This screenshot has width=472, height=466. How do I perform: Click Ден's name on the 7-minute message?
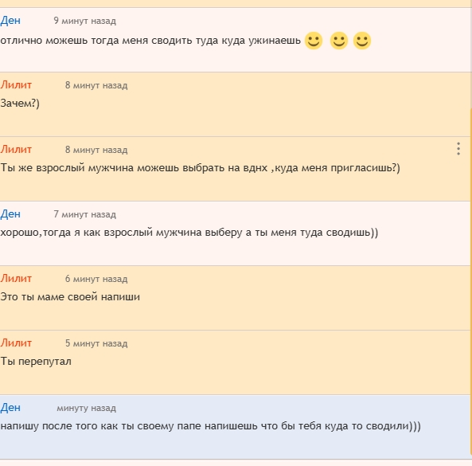tap(10, 213)
